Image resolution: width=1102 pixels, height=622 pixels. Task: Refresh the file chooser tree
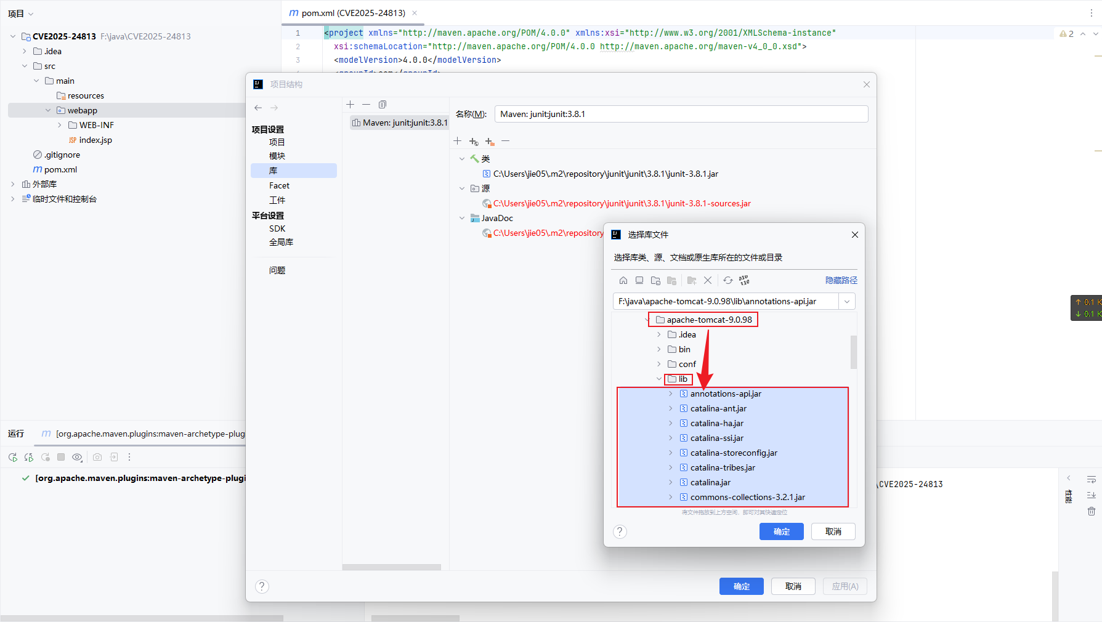tap(728, 280)
